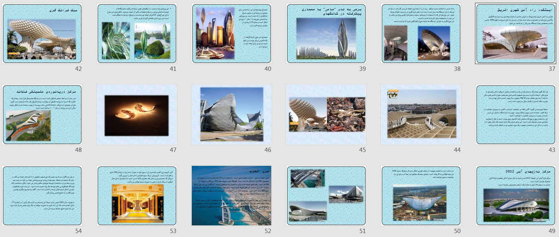Select slide 47 with glowing shape on black
This screenshot has width=559, height=237.
[137, 115]
